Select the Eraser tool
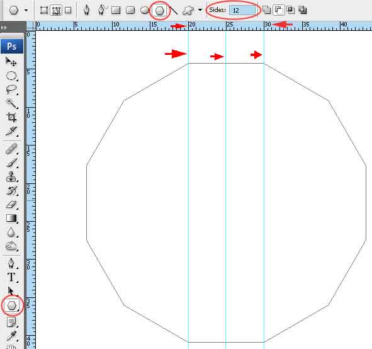The width and height of the screenshot is (372, 349). (x=11, y=204)
